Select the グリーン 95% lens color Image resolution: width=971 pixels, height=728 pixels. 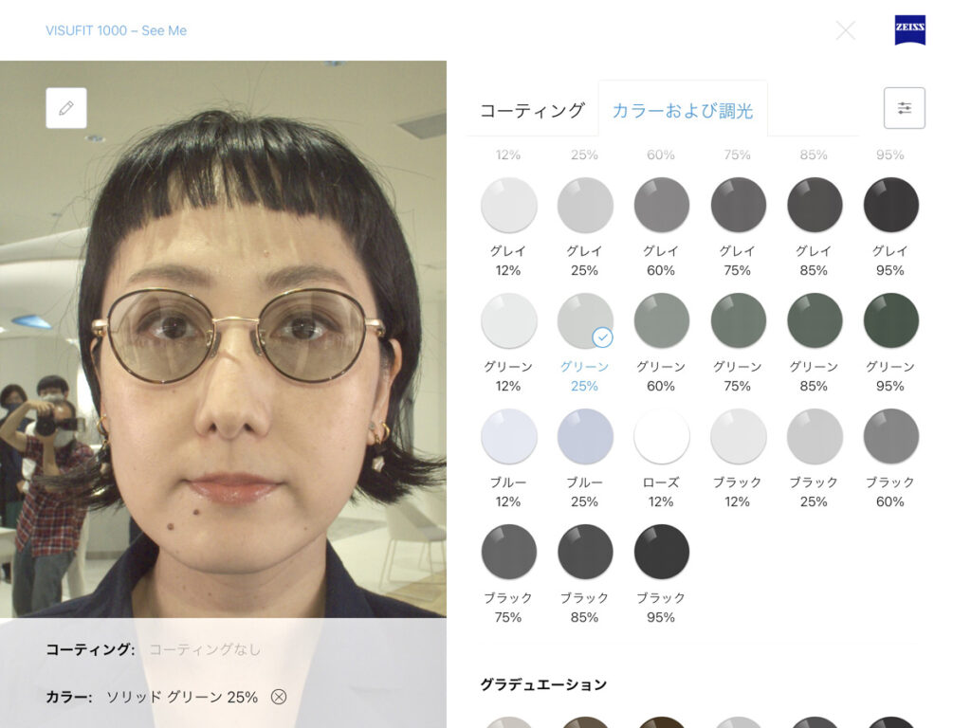(890, 320)
